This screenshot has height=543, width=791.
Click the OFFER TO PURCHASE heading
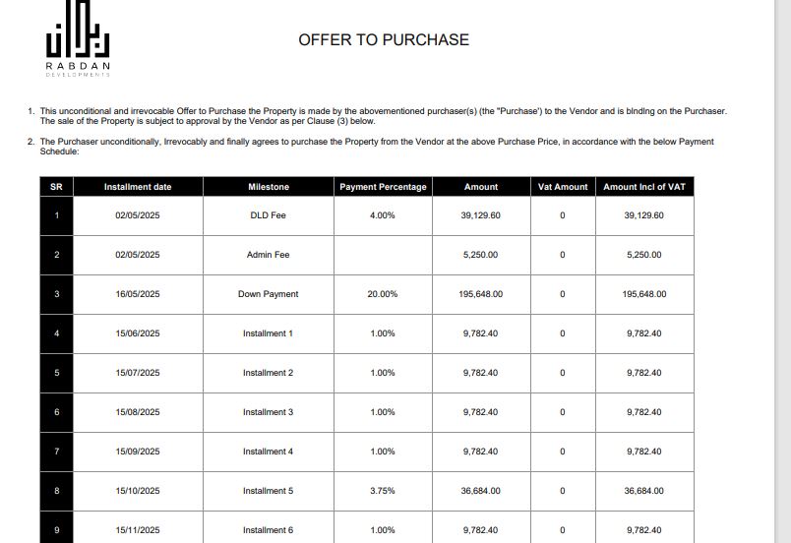[x=384, y=39]
